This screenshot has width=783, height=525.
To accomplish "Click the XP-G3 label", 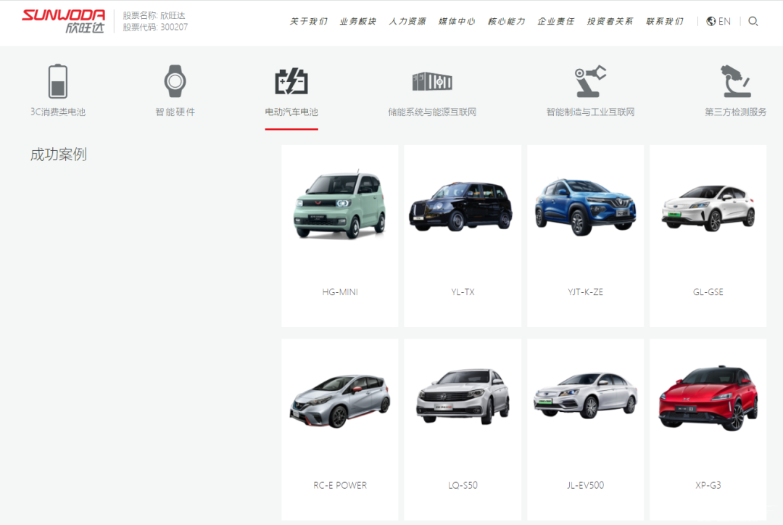I will point(708,486).
